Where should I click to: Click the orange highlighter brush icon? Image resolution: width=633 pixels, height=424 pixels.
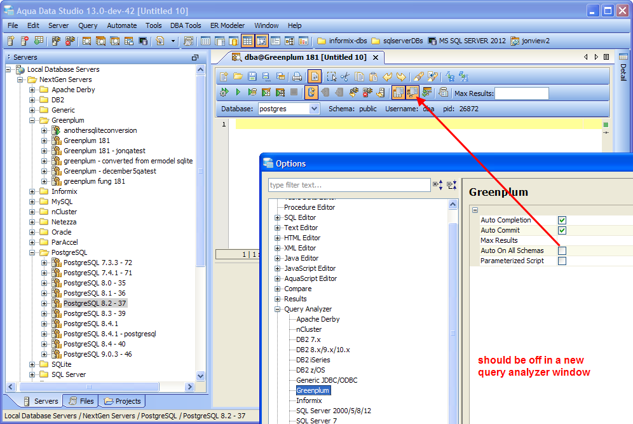[x=419, y=76]
